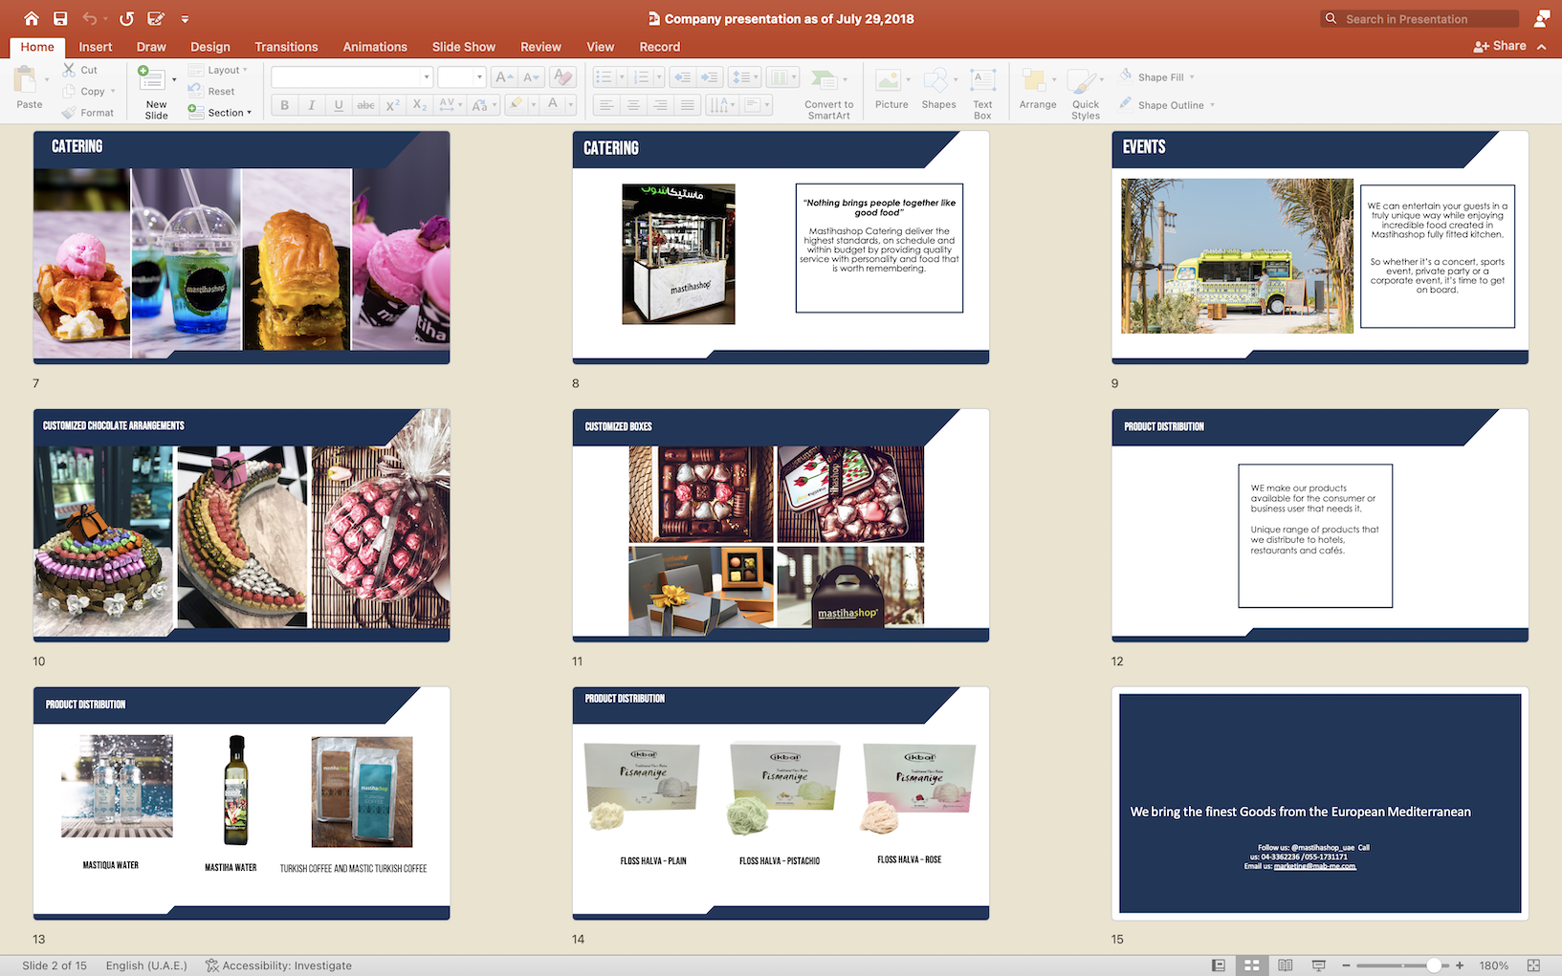This screenshot has height=976, width=1562.
Task: Click the zoom slider handle
Action: tap(1434, 965)
